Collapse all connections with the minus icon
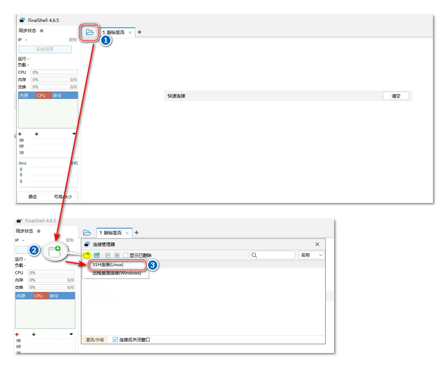Image resolution: width=448 pixels, height=368 pixels. coord(108,256)
